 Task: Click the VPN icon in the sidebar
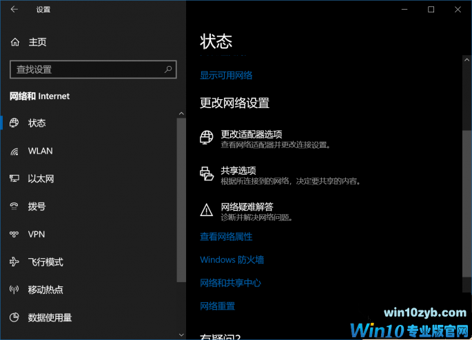point(14,234)
